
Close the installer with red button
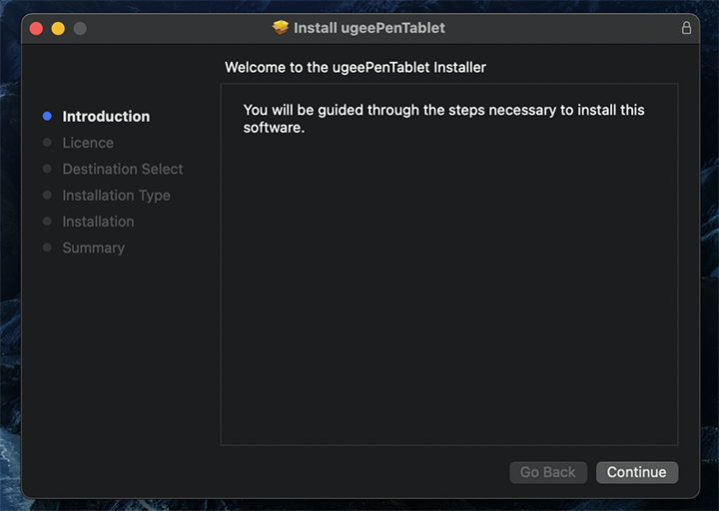36,28
